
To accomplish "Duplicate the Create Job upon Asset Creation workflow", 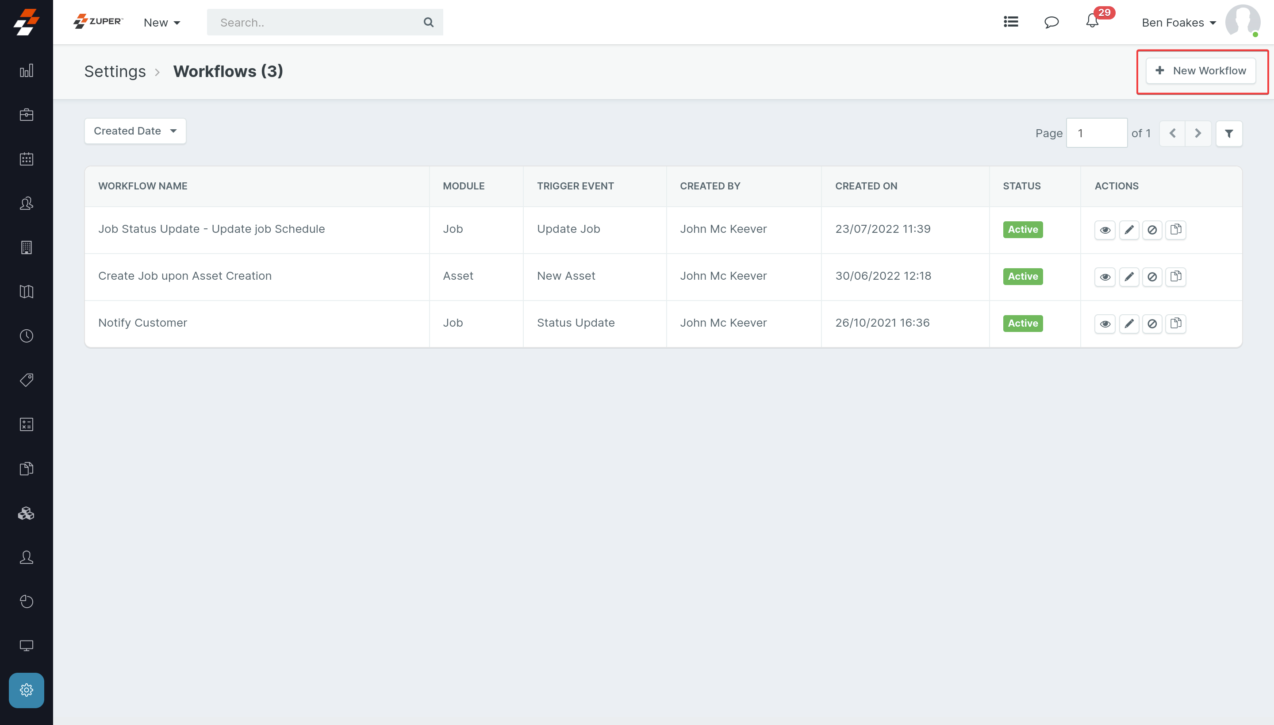I will tap(1175, 277).
